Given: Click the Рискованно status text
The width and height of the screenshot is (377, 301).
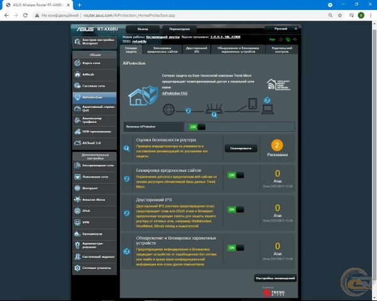Looking at the screenshot, I should pyautogui.click(x=278, y=155).
